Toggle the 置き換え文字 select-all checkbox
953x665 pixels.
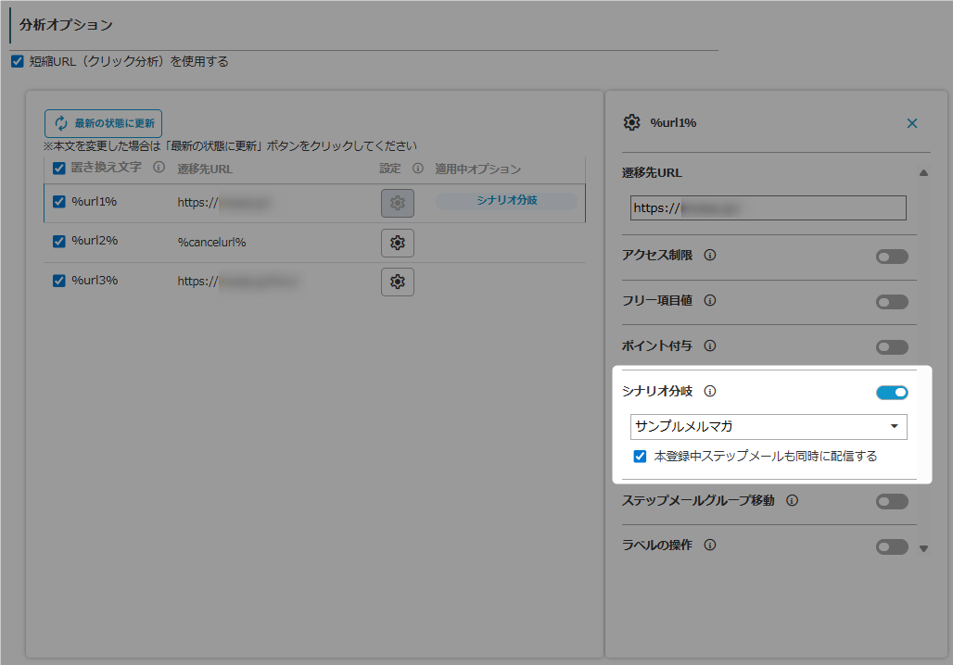(59, 169)
